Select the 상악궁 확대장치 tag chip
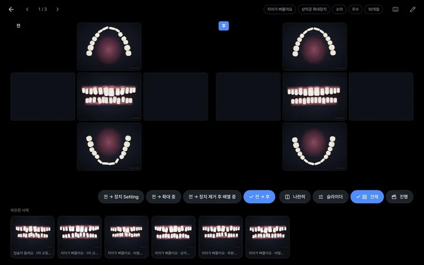 [x=314, y=10]
